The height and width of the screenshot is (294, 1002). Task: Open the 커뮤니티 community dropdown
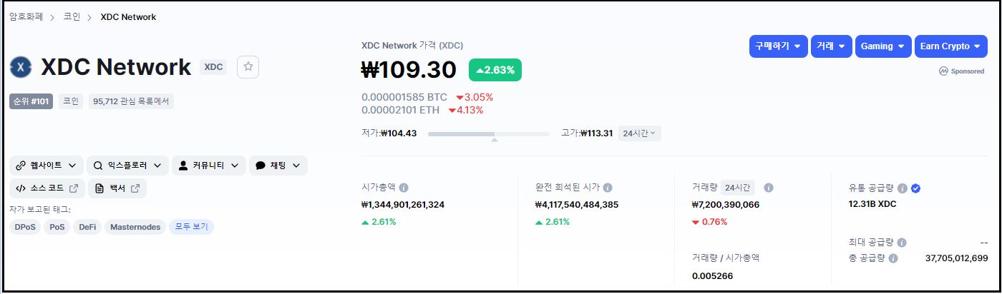point(209,166)
